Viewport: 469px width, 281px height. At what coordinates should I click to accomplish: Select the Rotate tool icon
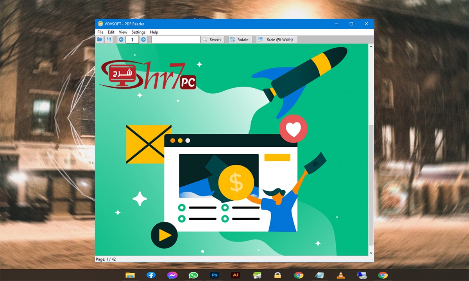(x=232, y=39)
